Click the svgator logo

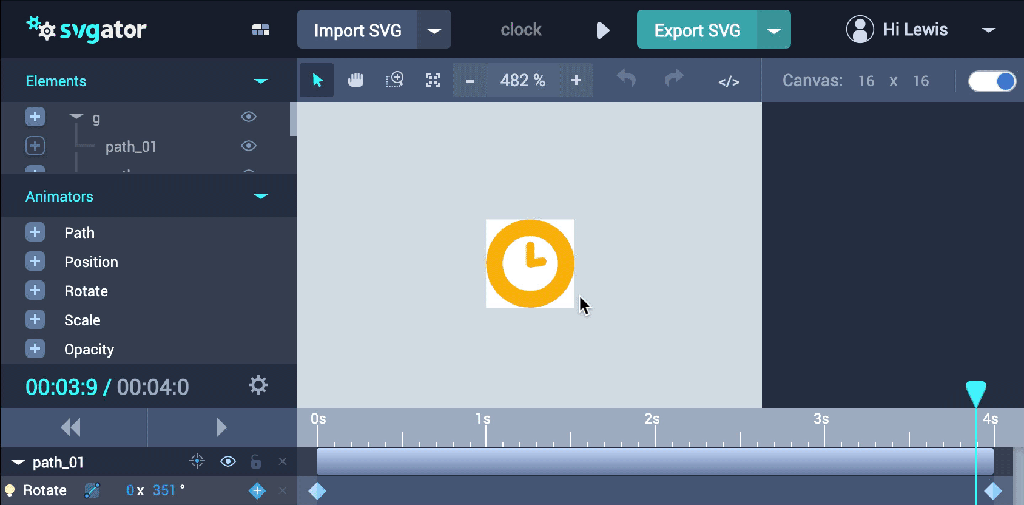point(86,29)
